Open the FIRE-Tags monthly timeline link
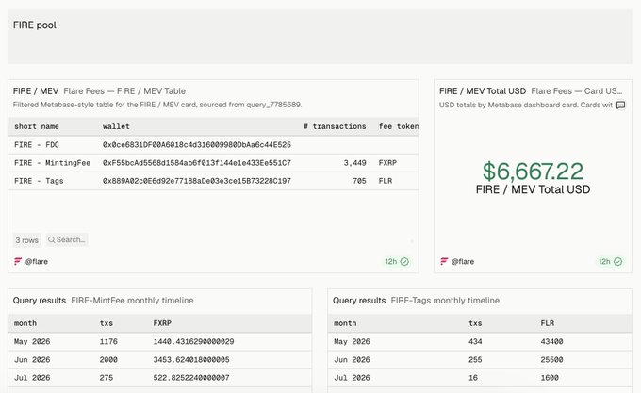641x393 pixels. click(445, 301)
